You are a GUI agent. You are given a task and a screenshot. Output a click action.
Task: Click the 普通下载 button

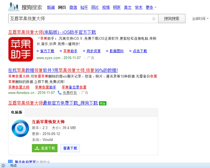(x=70, y=148)
